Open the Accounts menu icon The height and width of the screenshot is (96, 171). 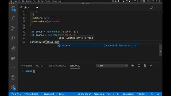(13, 78)
